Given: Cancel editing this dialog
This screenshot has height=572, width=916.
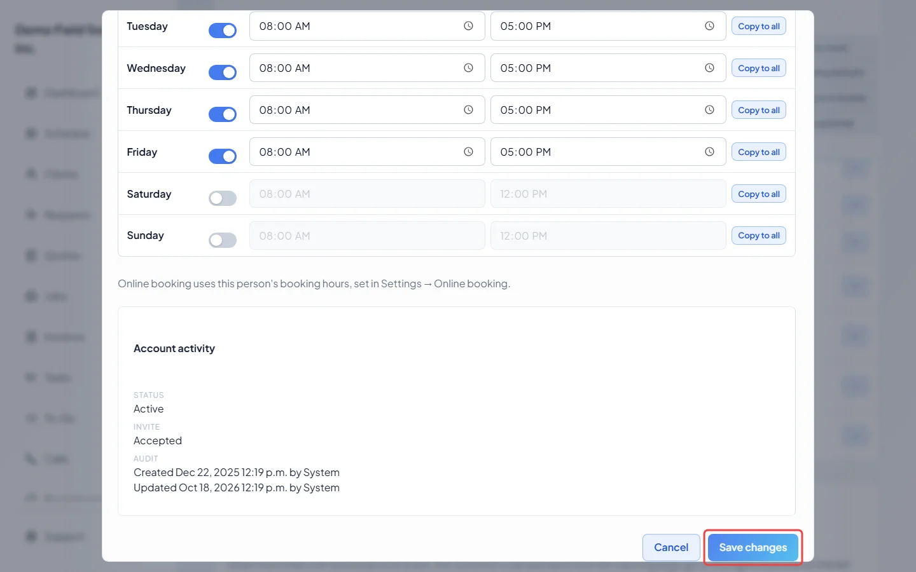Looking at the screenshot, I should click(671, 547).
